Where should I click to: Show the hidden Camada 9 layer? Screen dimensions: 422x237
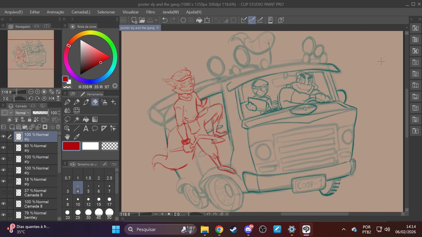[x=4, y=193]
